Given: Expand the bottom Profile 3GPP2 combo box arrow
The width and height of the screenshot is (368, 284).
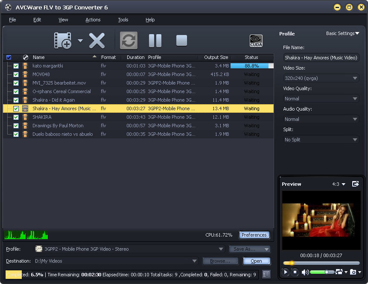Looking at the screenshot, I should pos(221,249).
